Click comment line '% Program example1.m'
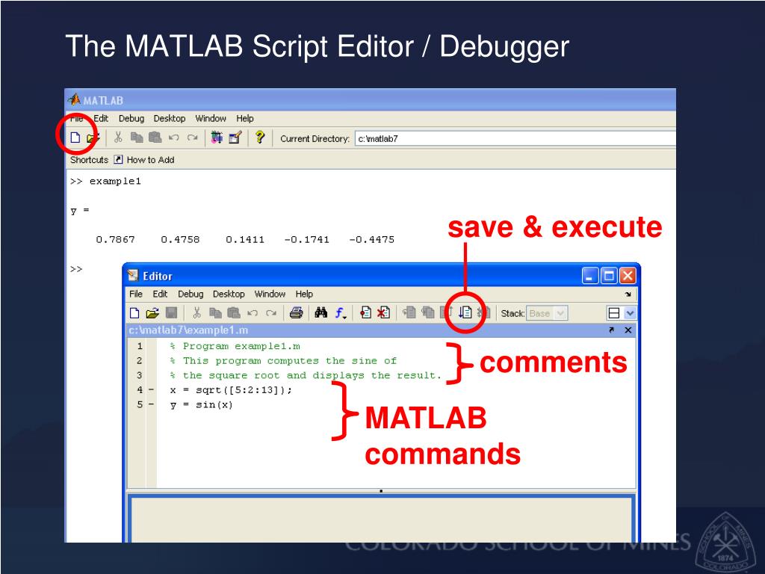The width and height of the screenshot is (765, 574). (235, 346)
